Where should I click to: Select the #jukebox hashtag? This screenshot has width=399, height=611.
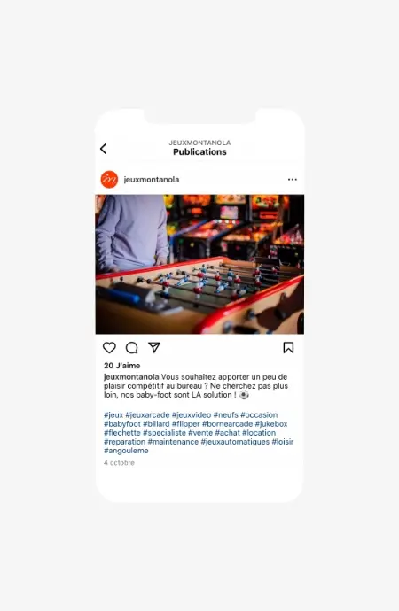(271, 424)
